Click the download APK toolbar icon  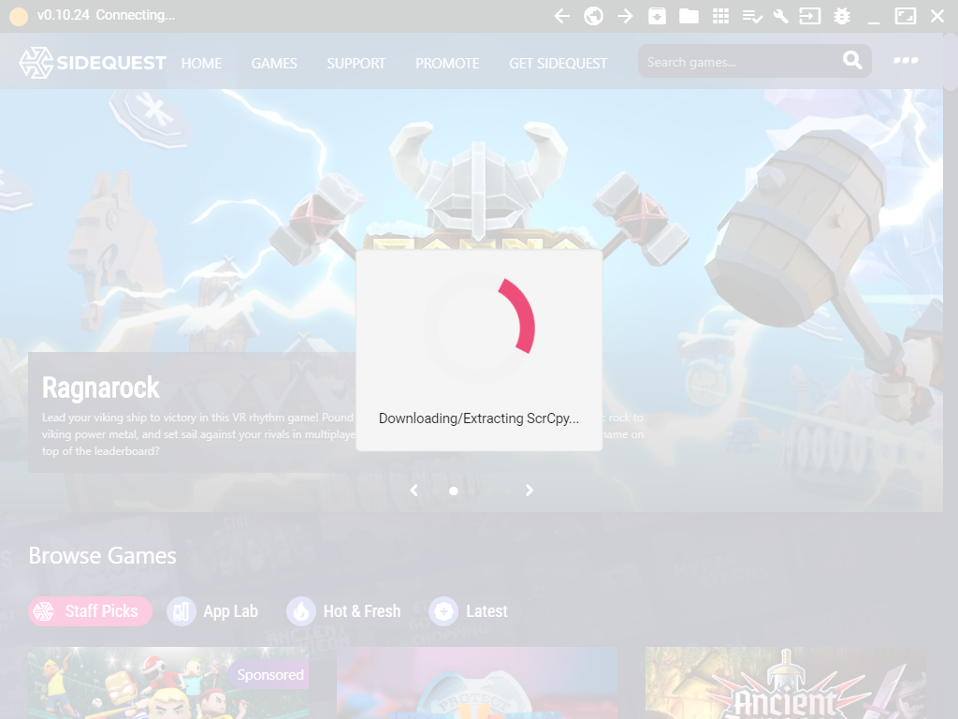pyautogui.click(x=656, y=16)
